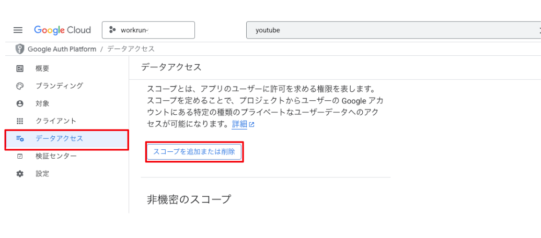Go to Google Auth Platform breadcrumb link
The height and width of the screenshot is (238, 541).
pyautogui.click(x=62, y=49)
